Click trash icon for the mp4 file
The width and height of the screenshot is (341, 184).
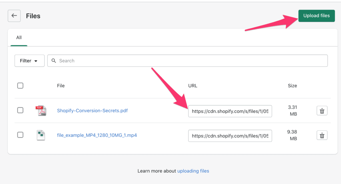[322, 135]
